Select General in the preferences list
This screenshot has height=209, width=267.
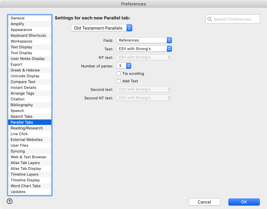click(x=17, y=18)
